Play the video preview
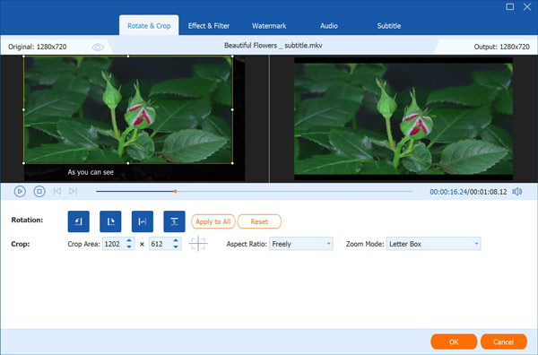 pos(20,191)
